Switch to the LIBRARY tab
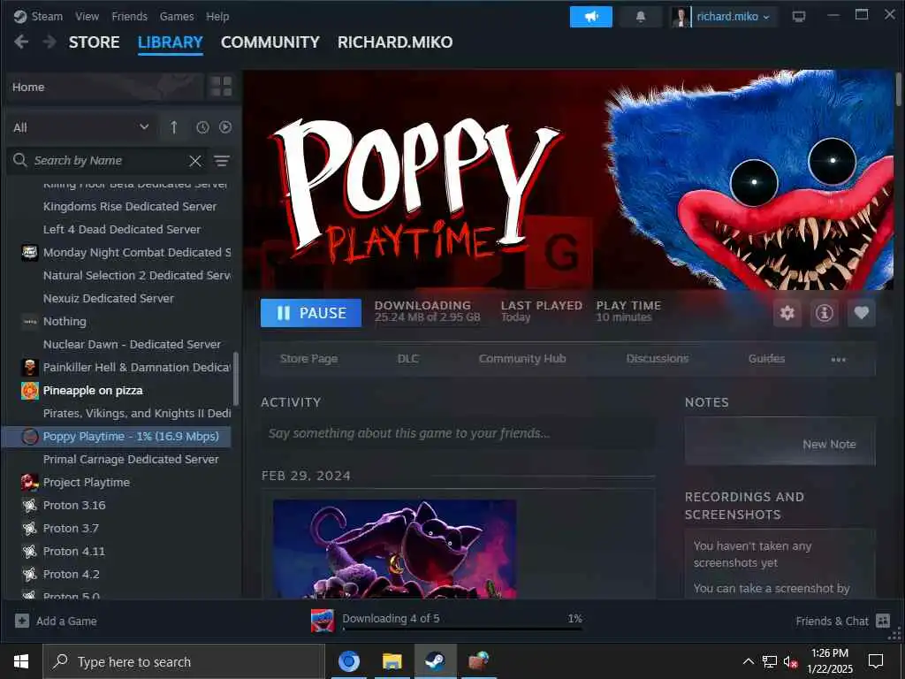This screenshot has width=905, height=679. tap(171, 42)
